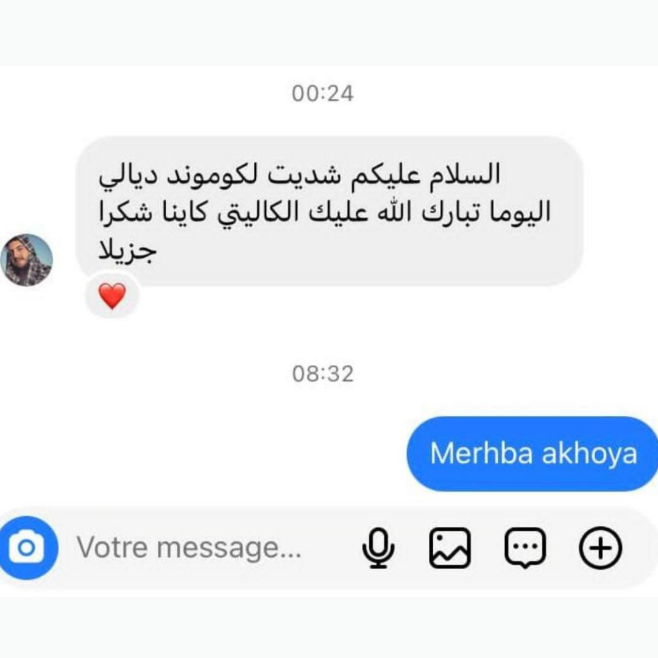Viewport: 658px width, 658px height.
Task: Open the camera from the blue button
Action: (x=27, y=548)
